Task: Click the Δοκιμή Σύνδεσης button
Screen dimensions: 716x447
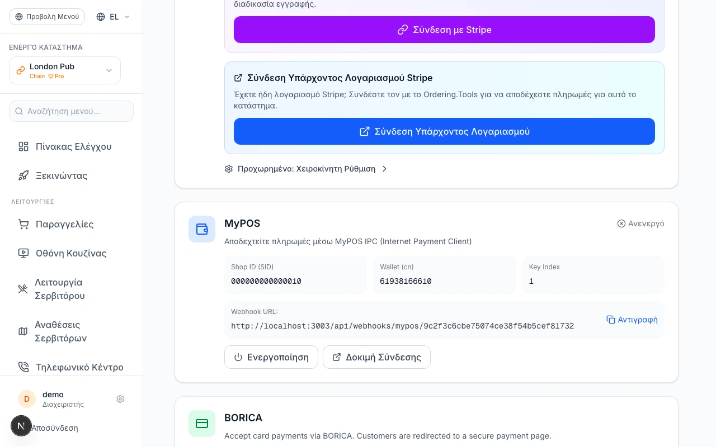Action: coord(376,357)
